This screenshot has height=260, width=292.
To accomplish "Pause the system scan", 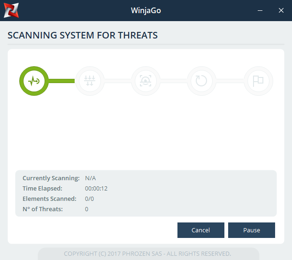I will pos(252,230).
